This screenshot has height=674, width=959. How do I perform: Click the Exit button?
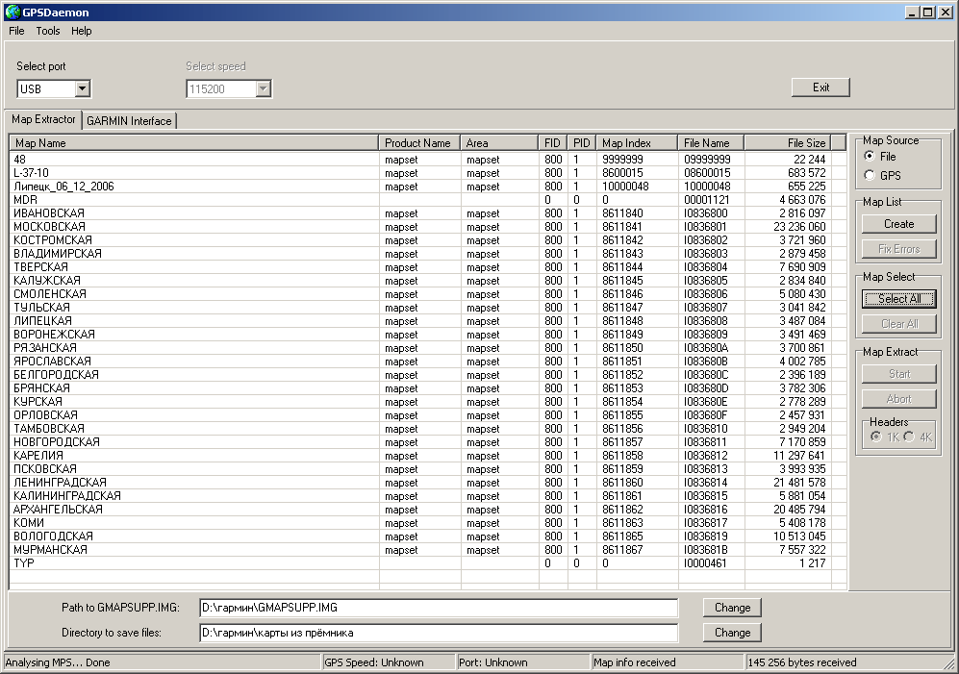(x=820, y=87)
